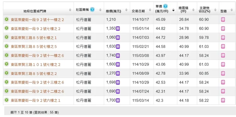The width and height of the screenshot is (236, 117).
Task: Select unit price cell 42.3
Action: click(x=160, y=100)
